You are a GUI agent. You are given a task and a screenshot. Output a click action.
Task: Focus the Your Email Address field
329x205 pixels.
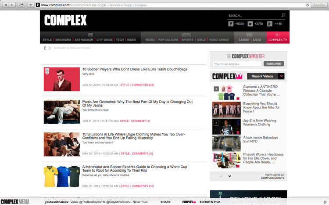[x=237, y=64]
